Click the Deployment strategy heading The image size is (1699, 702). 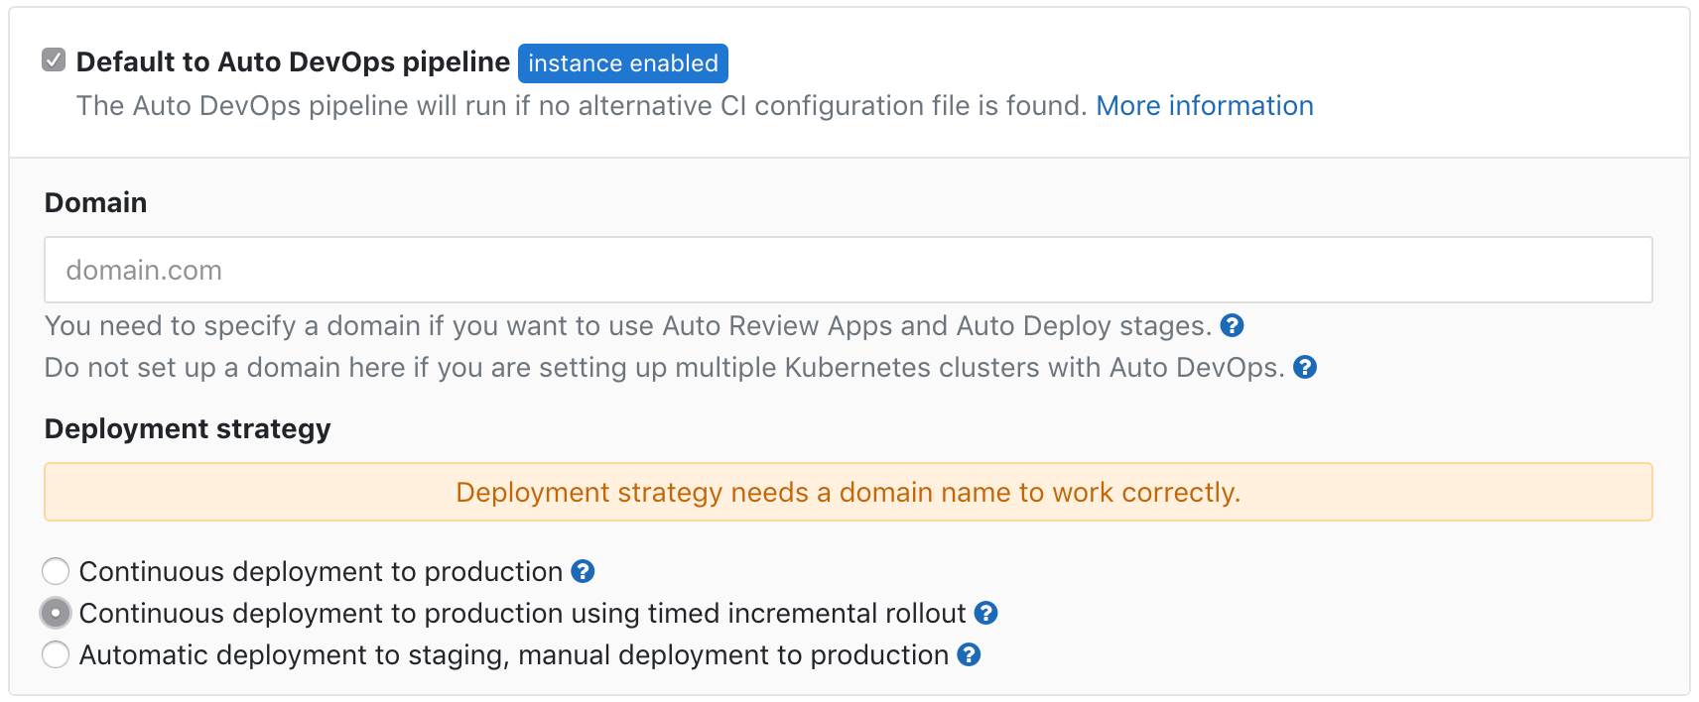pos(188,429)
